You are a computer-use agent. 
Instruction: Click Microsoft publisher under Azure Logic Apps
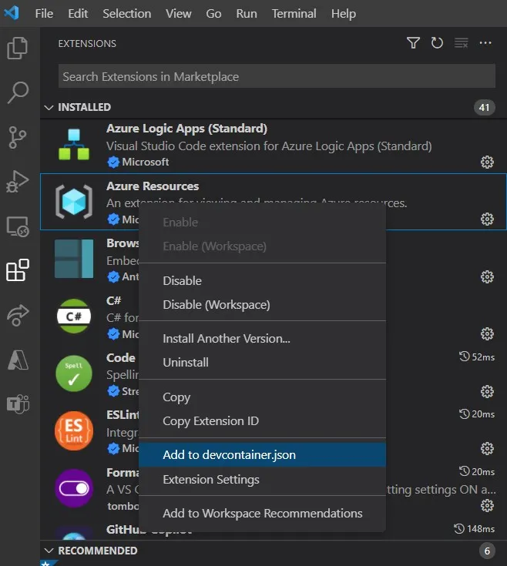click(145, 162)
